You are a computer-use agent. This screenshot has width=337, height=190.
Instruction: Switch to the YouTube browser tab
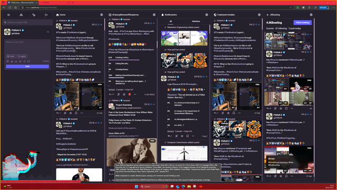pos(53,3)
